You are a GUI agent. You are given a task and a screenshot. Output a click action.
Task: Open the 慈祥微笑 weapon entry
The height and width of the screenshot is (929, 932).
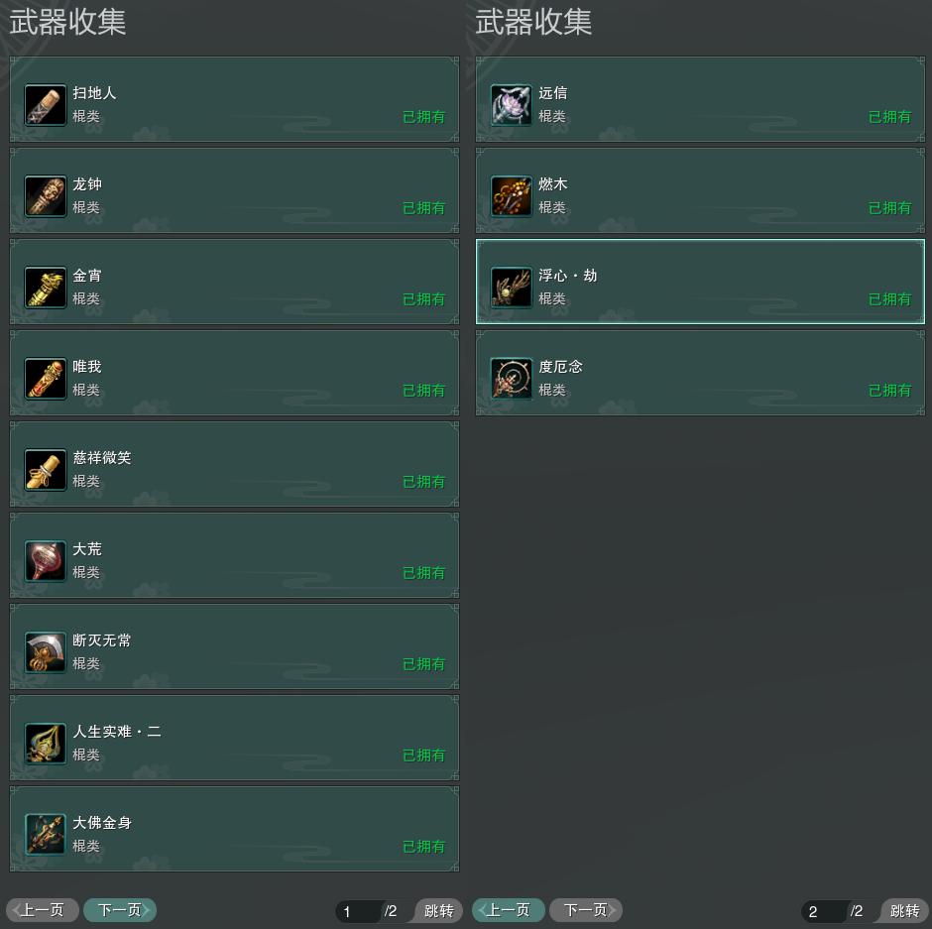[x=234, y=464]
